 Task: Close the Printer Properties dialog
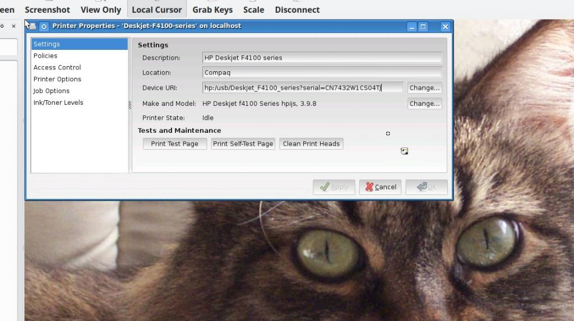pyautogui.click(x=445, y=26)
